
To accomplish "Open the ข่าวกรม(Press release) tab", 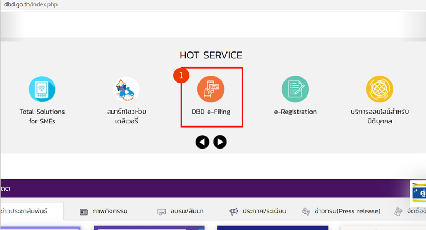I will point(341,211).
